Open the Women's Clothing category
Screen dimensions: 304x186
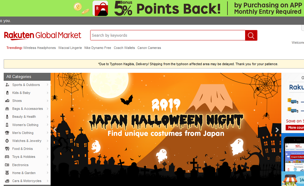tap(25, 125)
